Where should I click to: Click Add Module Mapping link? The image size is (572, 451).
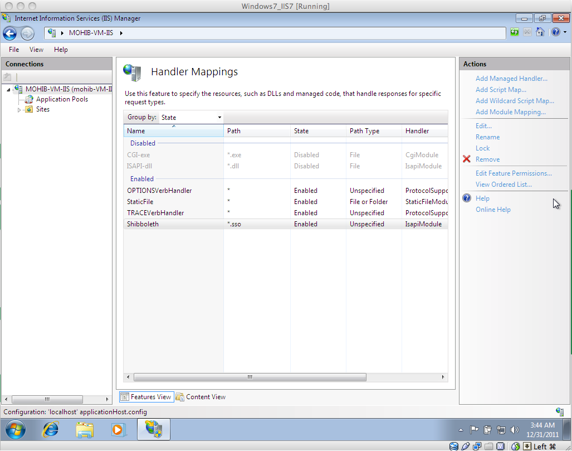point(510,112)
